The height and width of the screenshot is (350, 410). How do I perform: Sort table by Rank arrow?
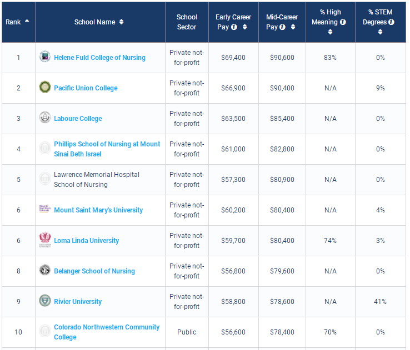(x=27, y=21)
